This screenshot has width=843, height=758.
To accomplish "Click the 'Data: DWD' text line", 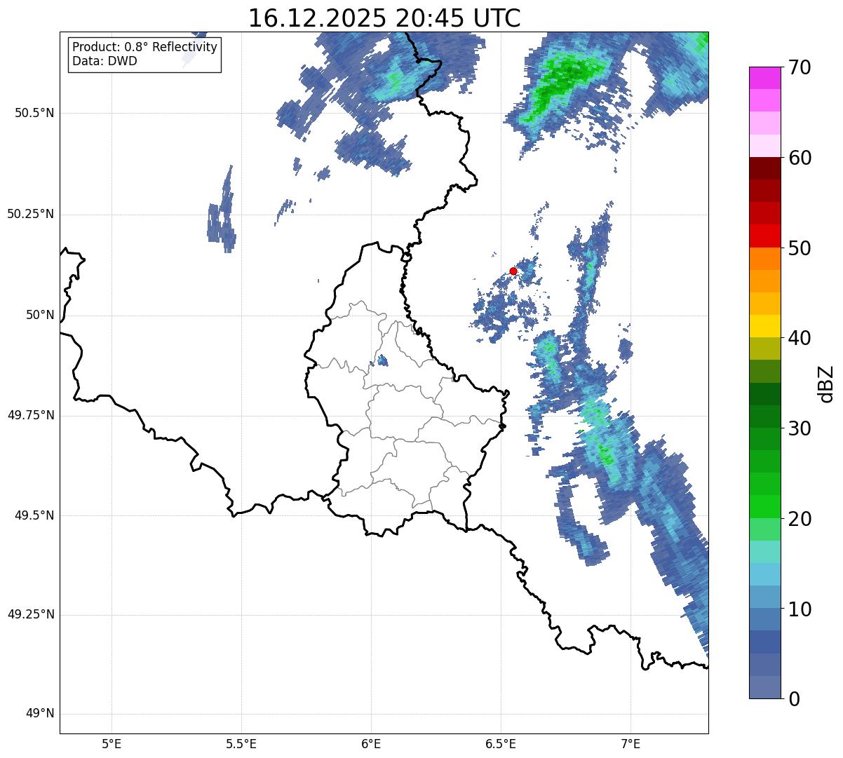I will (x=104, y=61).
